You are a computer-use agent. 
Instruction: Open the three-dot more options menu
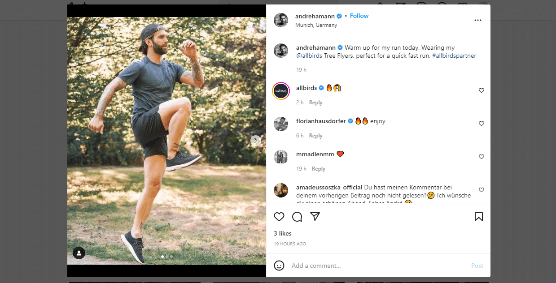[478, 20]
